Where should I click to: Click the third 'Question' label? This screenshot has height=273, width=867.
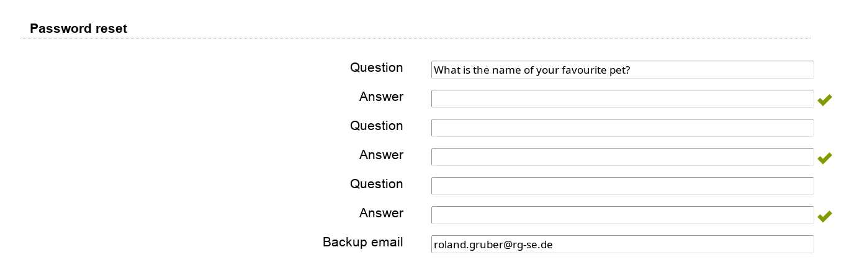[x=376, y=184]
